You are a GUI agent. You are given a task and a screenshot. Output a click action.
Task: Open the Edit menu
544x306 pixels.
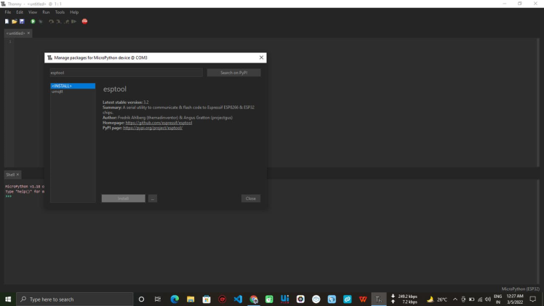[20, 12]
